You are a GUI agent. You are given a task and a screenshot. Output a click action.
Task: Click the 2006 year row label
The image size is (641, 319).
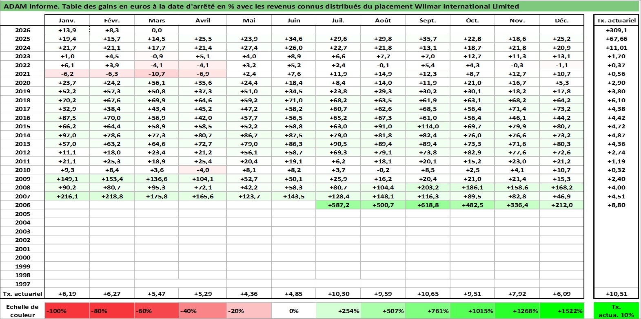click(x=22, y=205)
